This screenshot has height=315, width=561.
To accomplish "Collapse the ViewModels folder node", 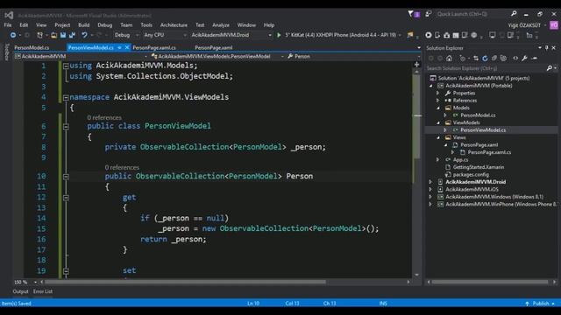I will click(438, 122).
